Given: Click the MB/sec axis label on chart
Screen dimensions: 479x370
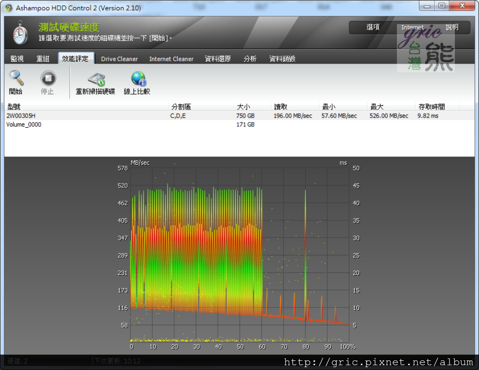Looking at the screenshot, I should pos(140,163).
